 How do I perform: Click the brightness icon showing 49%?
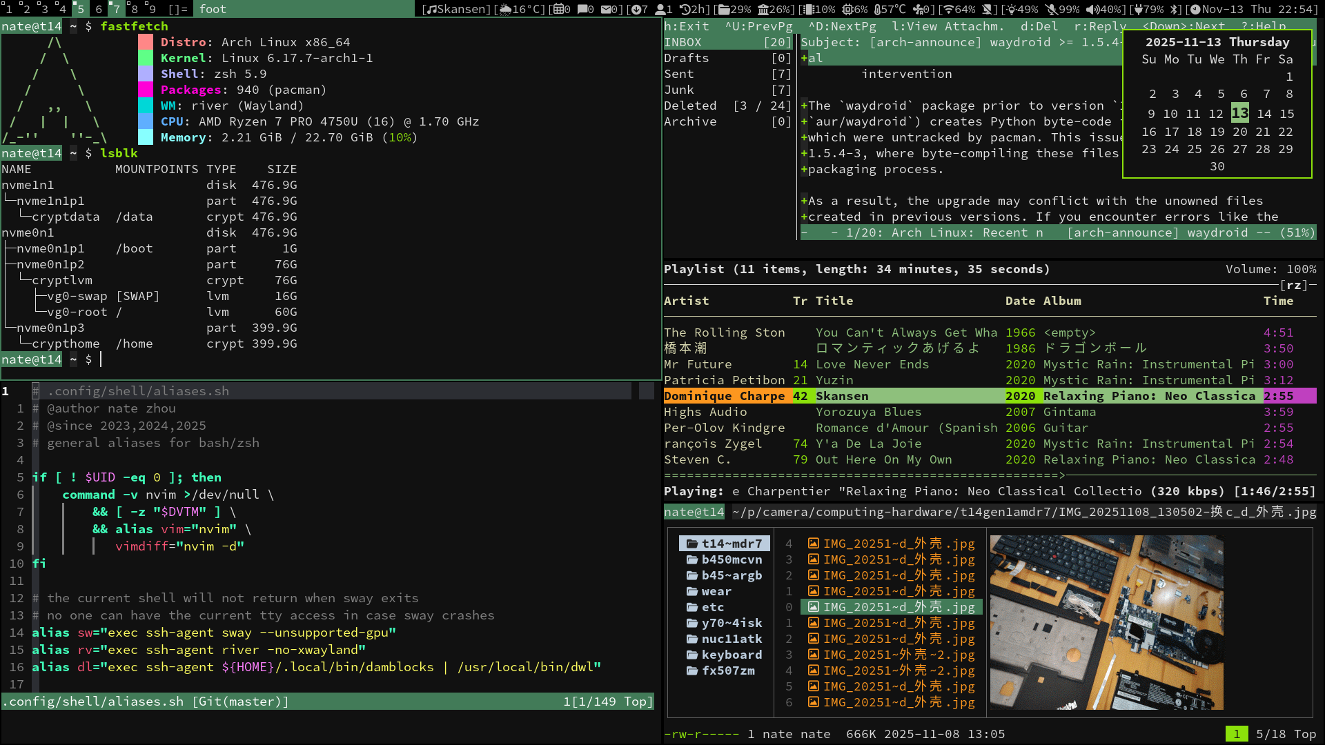coord(1012,9)
